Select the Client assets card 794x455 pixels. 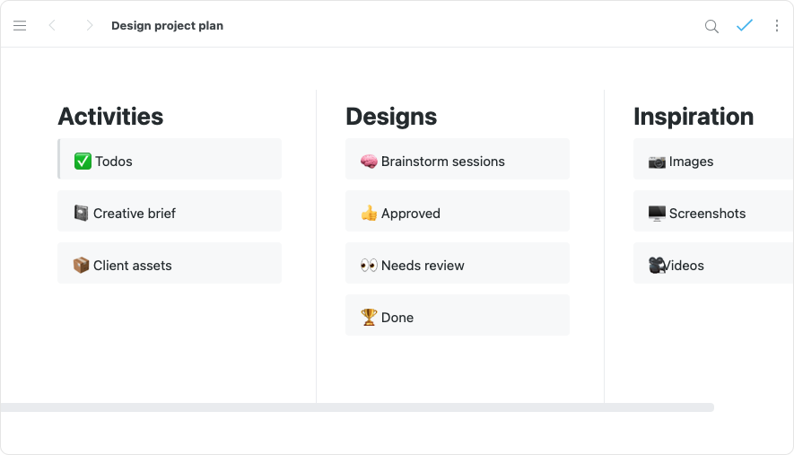point(170,264)
